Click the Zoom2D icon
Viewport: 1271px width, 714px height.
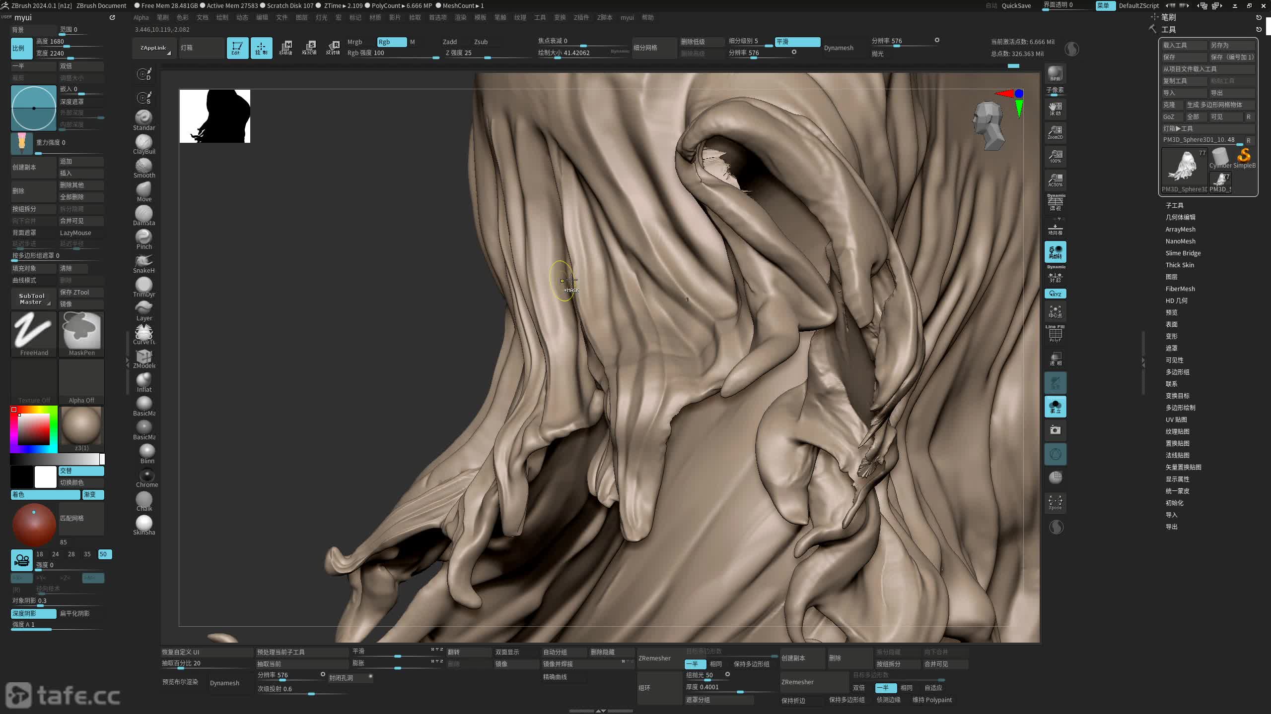[1055, 132]
